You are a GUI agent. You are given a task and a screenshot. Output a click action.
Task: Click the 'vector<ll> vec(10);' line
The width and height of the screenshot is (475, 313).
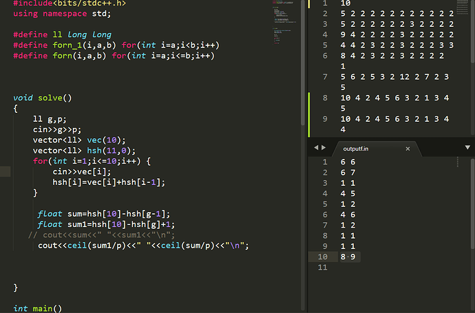coord(79,140)
